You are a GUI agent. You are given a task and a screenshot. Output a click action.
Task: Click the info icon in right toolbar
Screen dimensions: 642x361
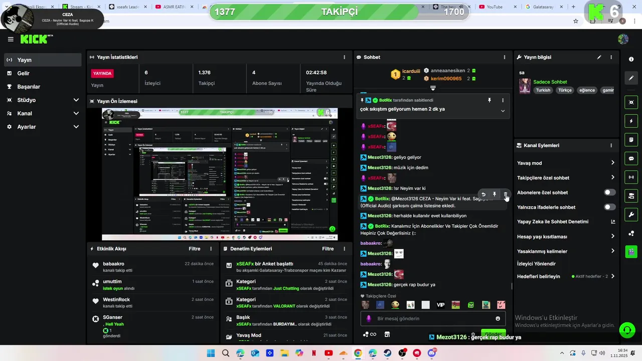(x=631, y=59)
